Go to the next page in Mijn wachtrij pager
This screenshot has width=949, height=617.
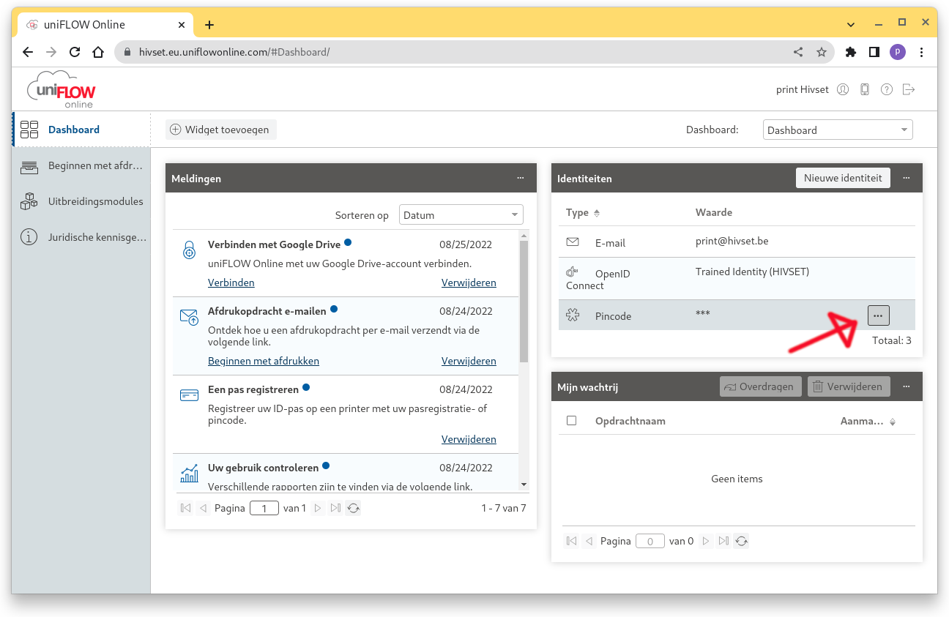coord(706,541)
